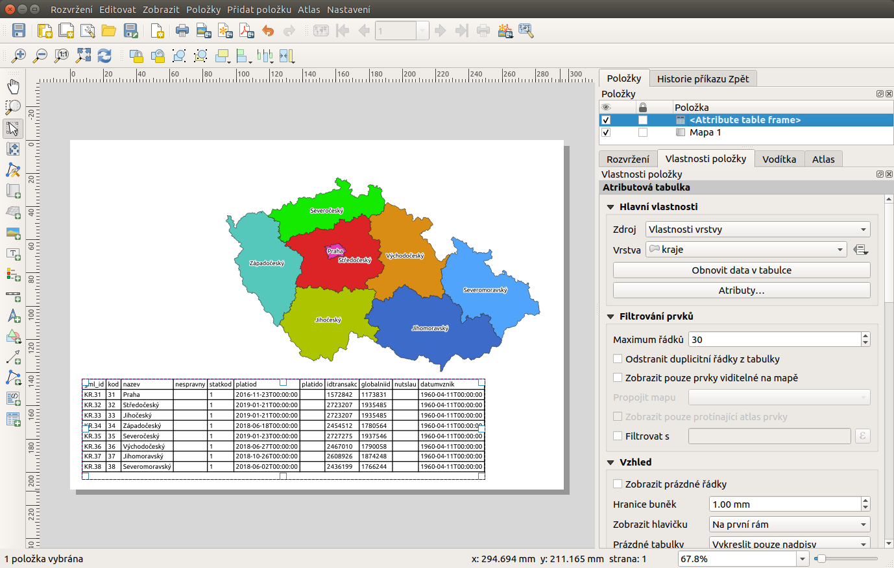This screenshot has height=568, width=894.
Task: Click the Hranice buněk value field
Action: [785, 504]
